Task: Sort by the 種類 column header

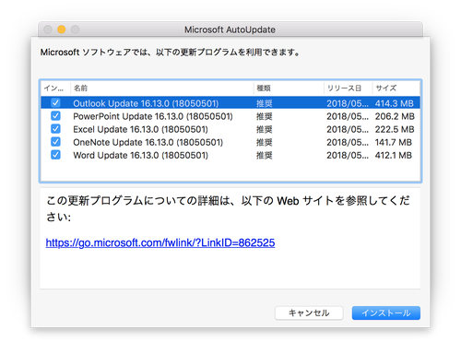Action: pyautogui.click(x=289, y=88)
